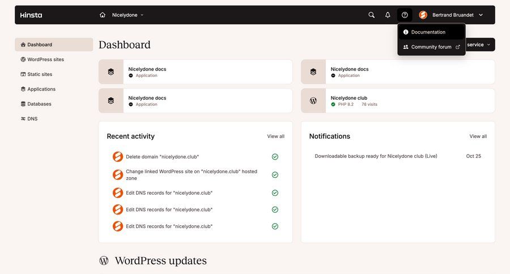This screenshot has width=510, height=274.
Task: Click View all in Notifications
Action: coord(478,136)
